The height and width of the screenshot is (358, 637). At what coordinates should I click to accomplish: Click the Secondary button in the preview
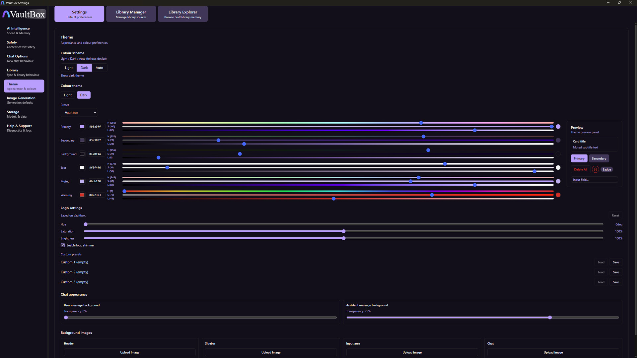point(599,158)
